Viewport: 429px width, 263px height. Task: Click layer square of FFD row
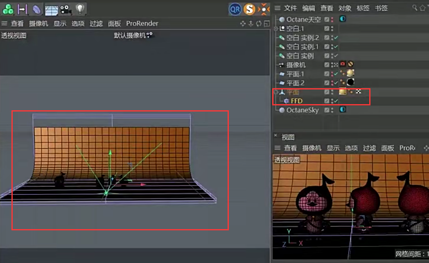(327, 101)
